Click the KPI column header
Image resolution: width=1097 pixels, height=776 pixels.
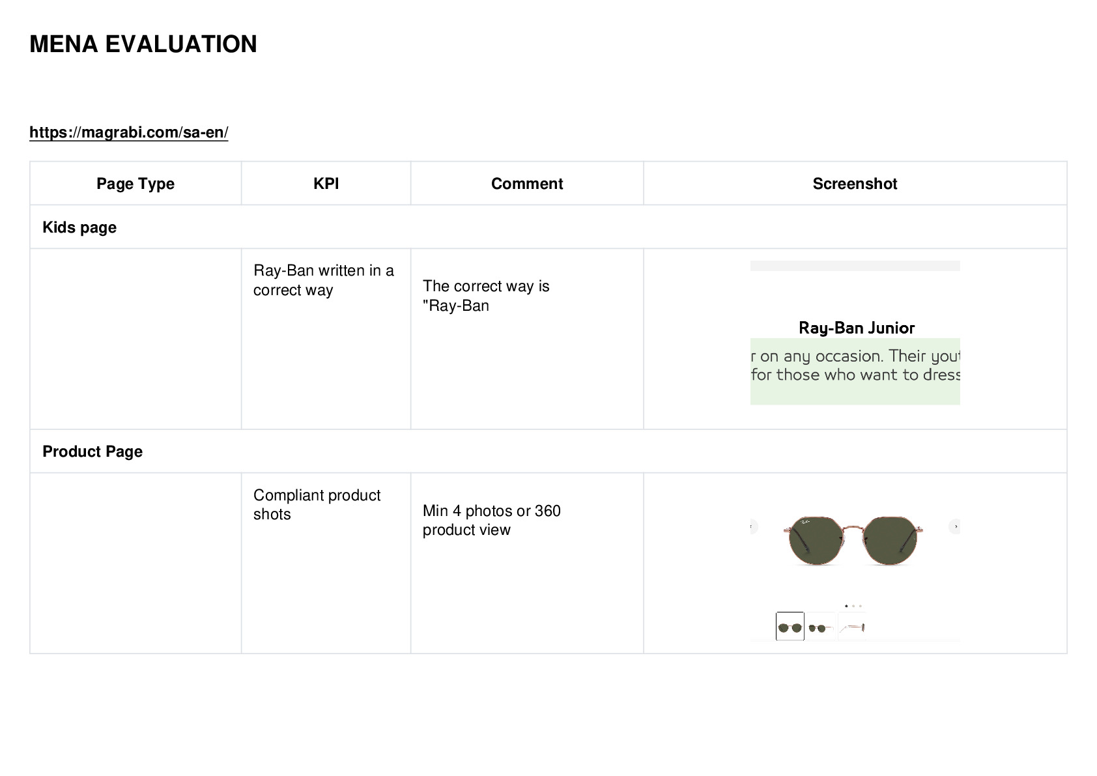tap(326, 184)
